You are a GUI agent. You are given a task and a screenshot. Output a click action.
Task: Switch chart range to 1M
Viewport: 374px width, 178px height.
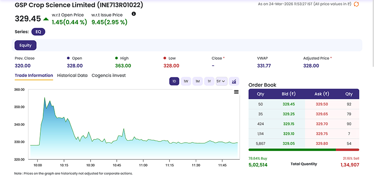198,81
